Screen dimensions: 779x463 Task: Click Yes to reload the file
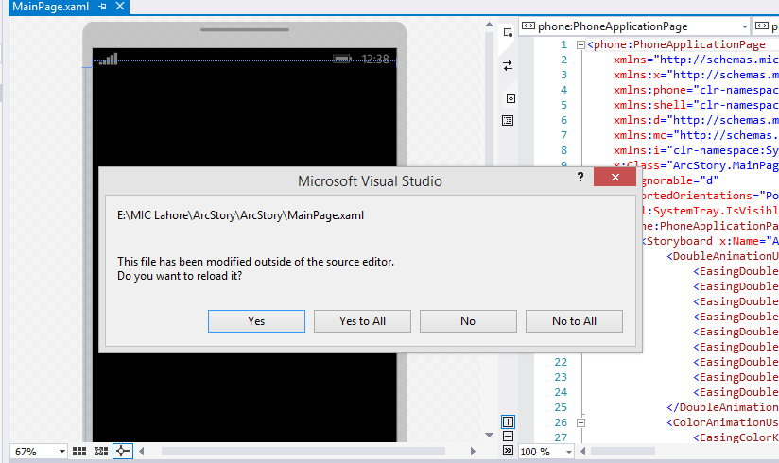[x=256, y=321]
